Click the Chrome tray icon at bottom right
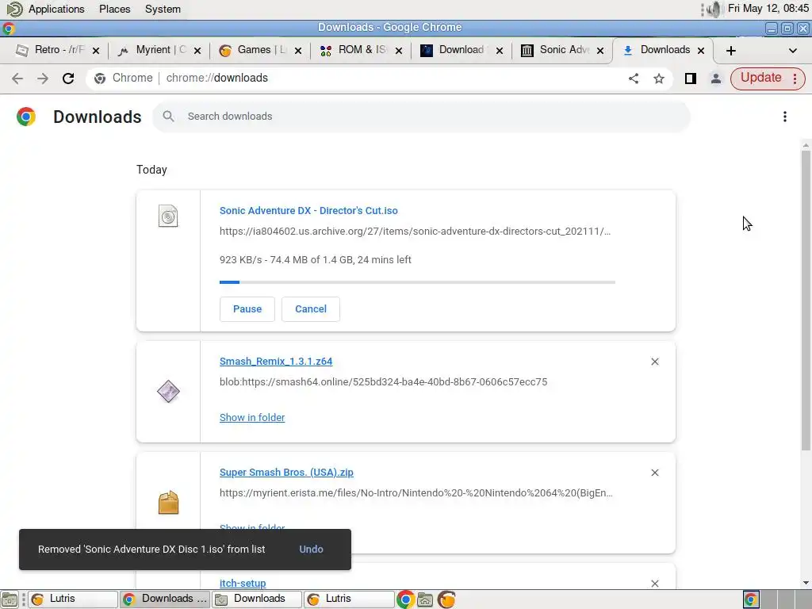Screen dimensions: 812x609 pos(751,599)
